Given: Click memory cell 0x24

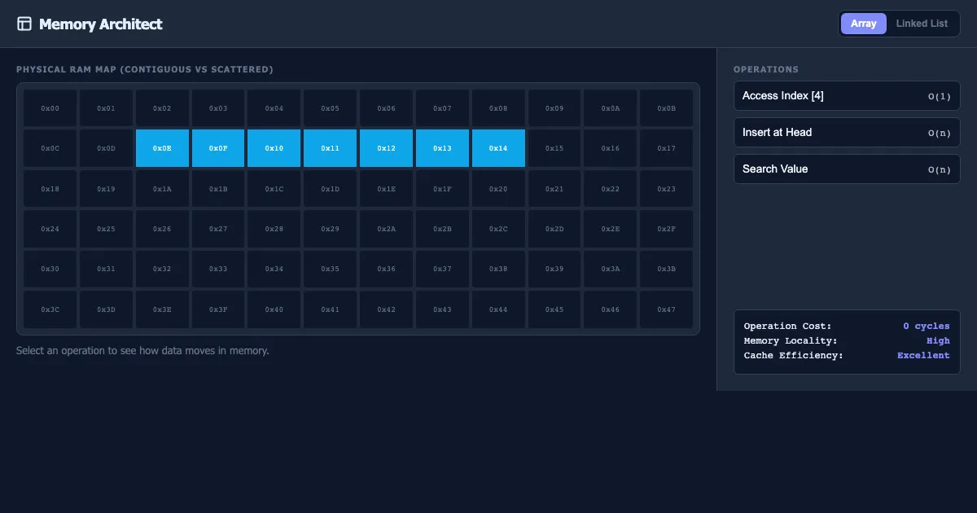Looking at the screenshot, I should click(x=50, y=229).
